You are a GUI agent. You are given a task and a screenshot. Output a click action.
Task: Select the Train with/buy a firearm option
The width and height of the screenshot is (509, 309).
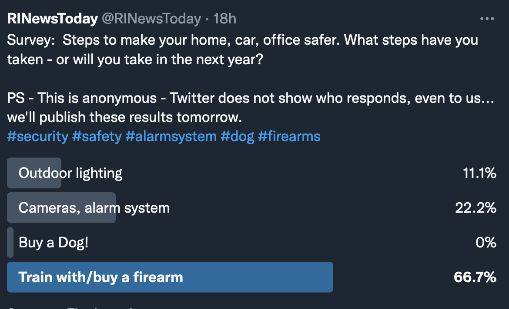[x=100, y=277]
